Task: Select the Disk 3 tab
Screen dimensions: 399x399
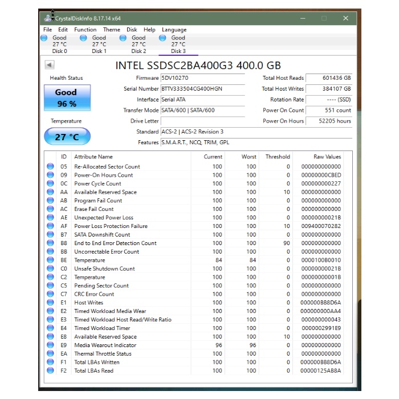Action: pos(178,44)
